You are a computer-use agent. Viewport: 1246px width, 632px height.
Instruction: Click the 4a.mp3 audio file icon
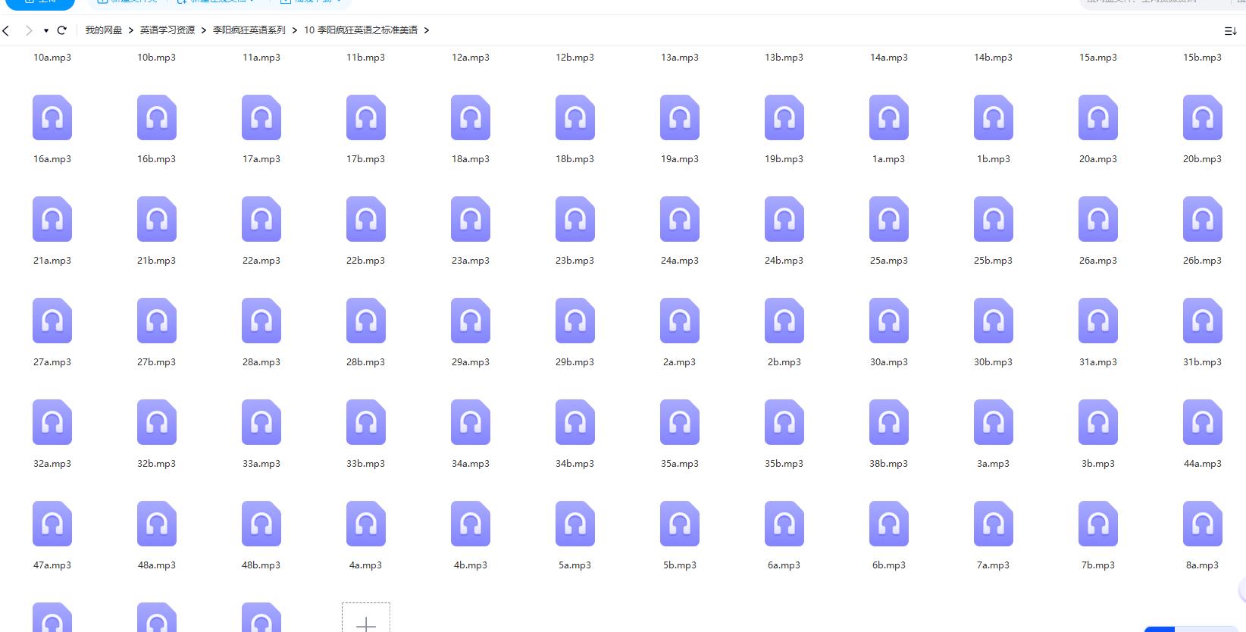(x=366, y=524)
